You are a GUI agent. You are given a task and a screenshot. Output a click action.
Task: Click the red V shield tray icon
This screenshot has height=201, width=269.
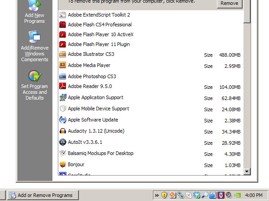tap(221, 195)
